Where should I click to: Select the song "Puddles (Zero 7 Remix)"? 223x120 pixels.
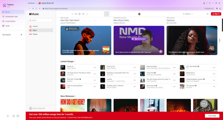[x=115, y=86]
